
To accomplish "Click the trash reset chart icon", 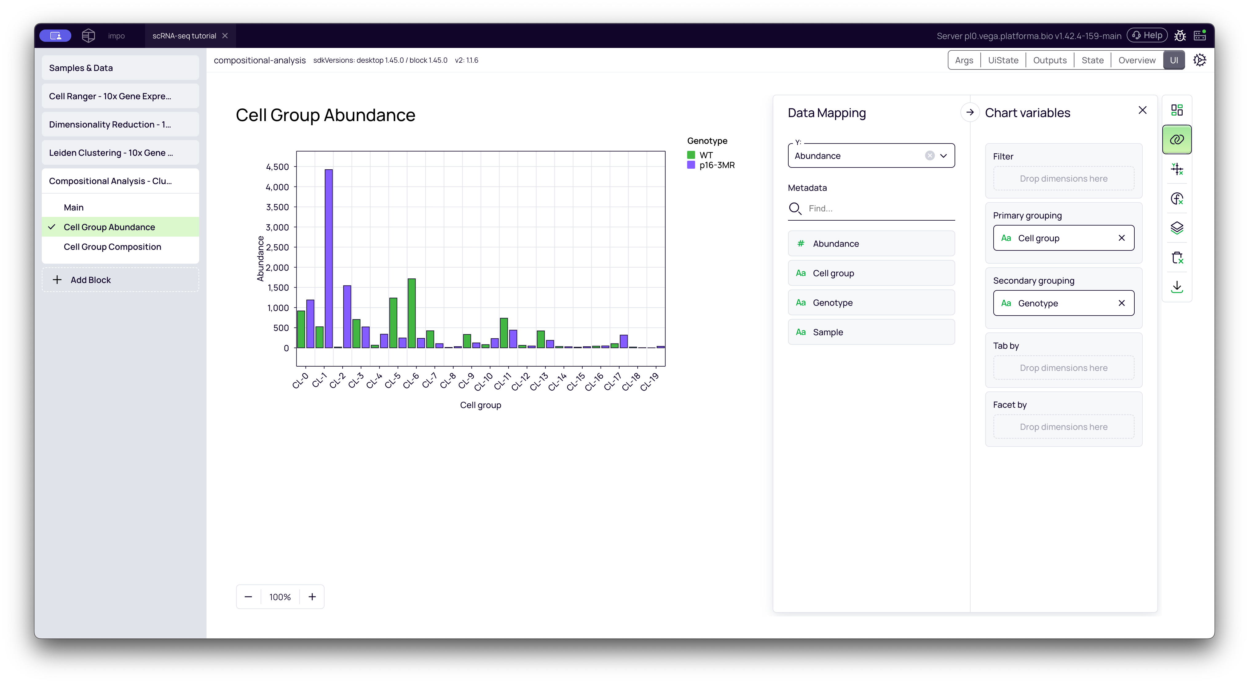I will click(1177, 257).
